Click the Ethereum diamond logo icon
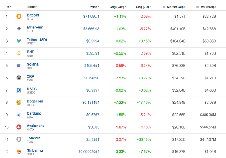Viewport: 226px width, 158px height. coord(19,29)
